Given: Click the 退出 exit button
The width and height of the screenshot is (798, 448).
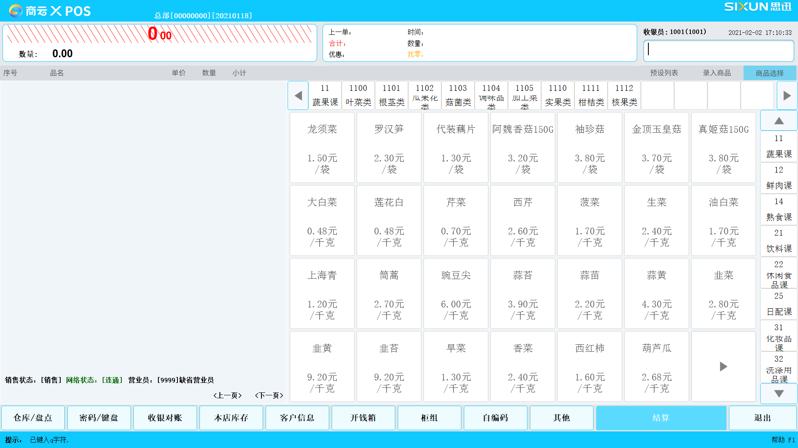Looking at the screenshot, I should [763, 418].
